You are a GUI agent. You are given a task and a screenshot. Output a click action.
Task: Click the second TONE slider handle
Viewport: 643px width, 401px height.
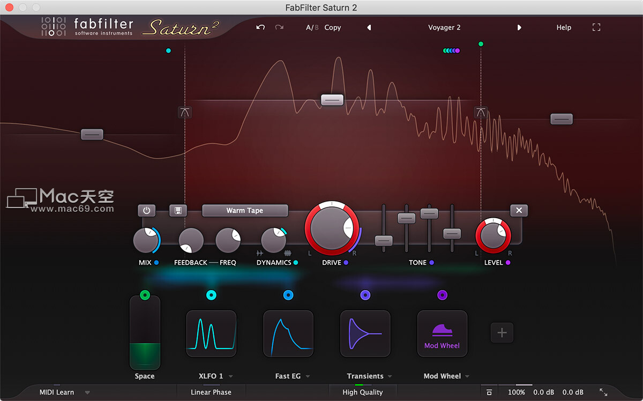pos(407,218)
